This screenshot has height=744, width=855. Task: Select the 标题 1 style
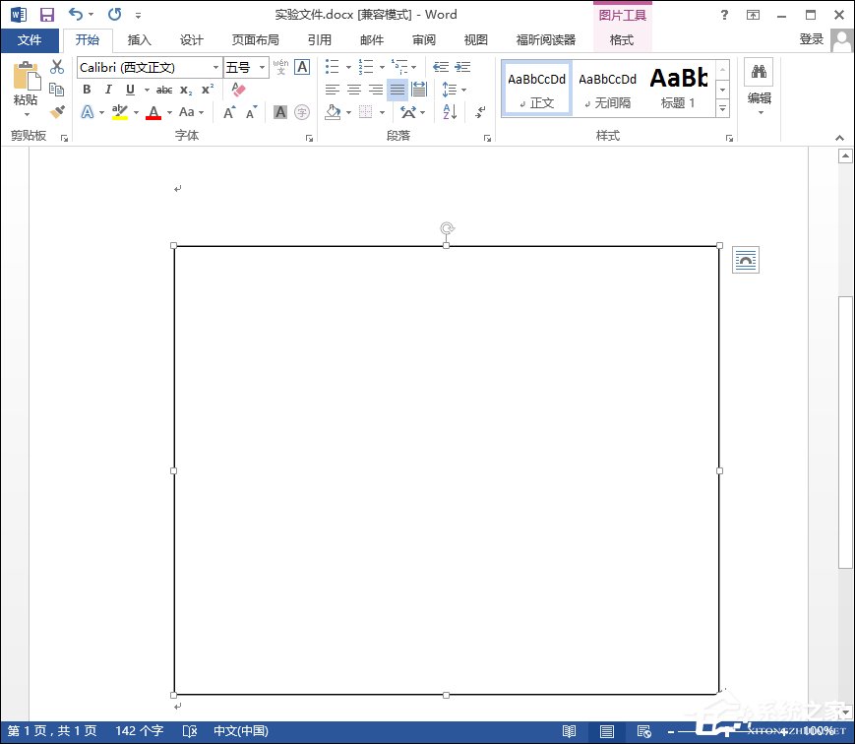tap(678, 89)
